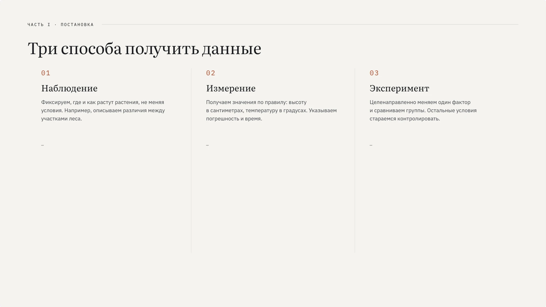Click the heading "Измерение"
This screenshot has width=546, height=307.
(231, 88)
